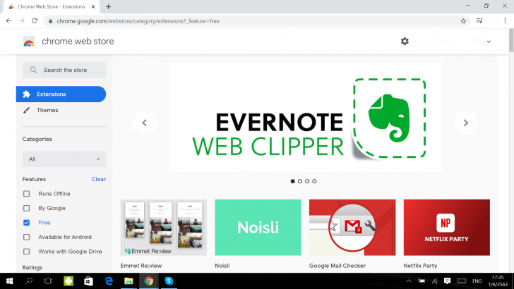
Task: Switch to Chrome on the taskbar
Action: [x=149, y=281]
